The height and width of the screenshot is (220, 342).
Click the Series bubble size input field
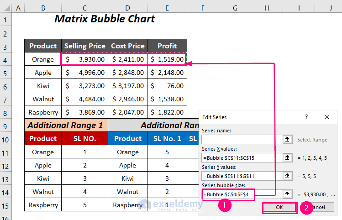point(238,194)
